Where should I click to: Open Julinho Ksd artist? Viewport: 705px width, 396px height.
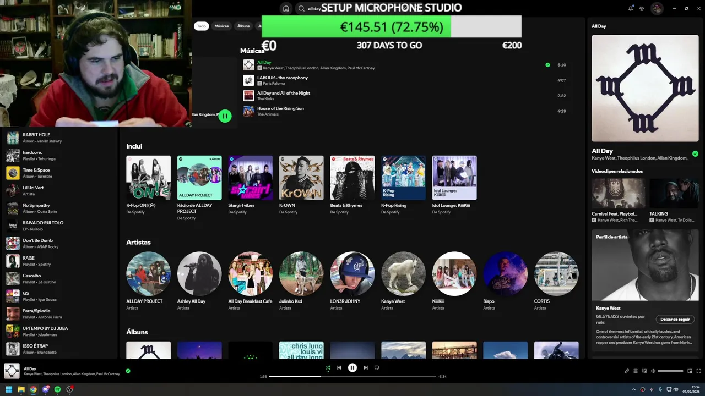[301, 274]
